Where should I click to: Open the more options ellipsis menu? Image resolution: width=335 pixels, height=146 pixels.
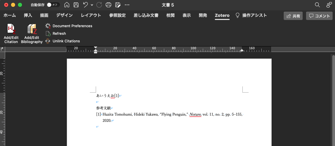[x=127, y=5]
